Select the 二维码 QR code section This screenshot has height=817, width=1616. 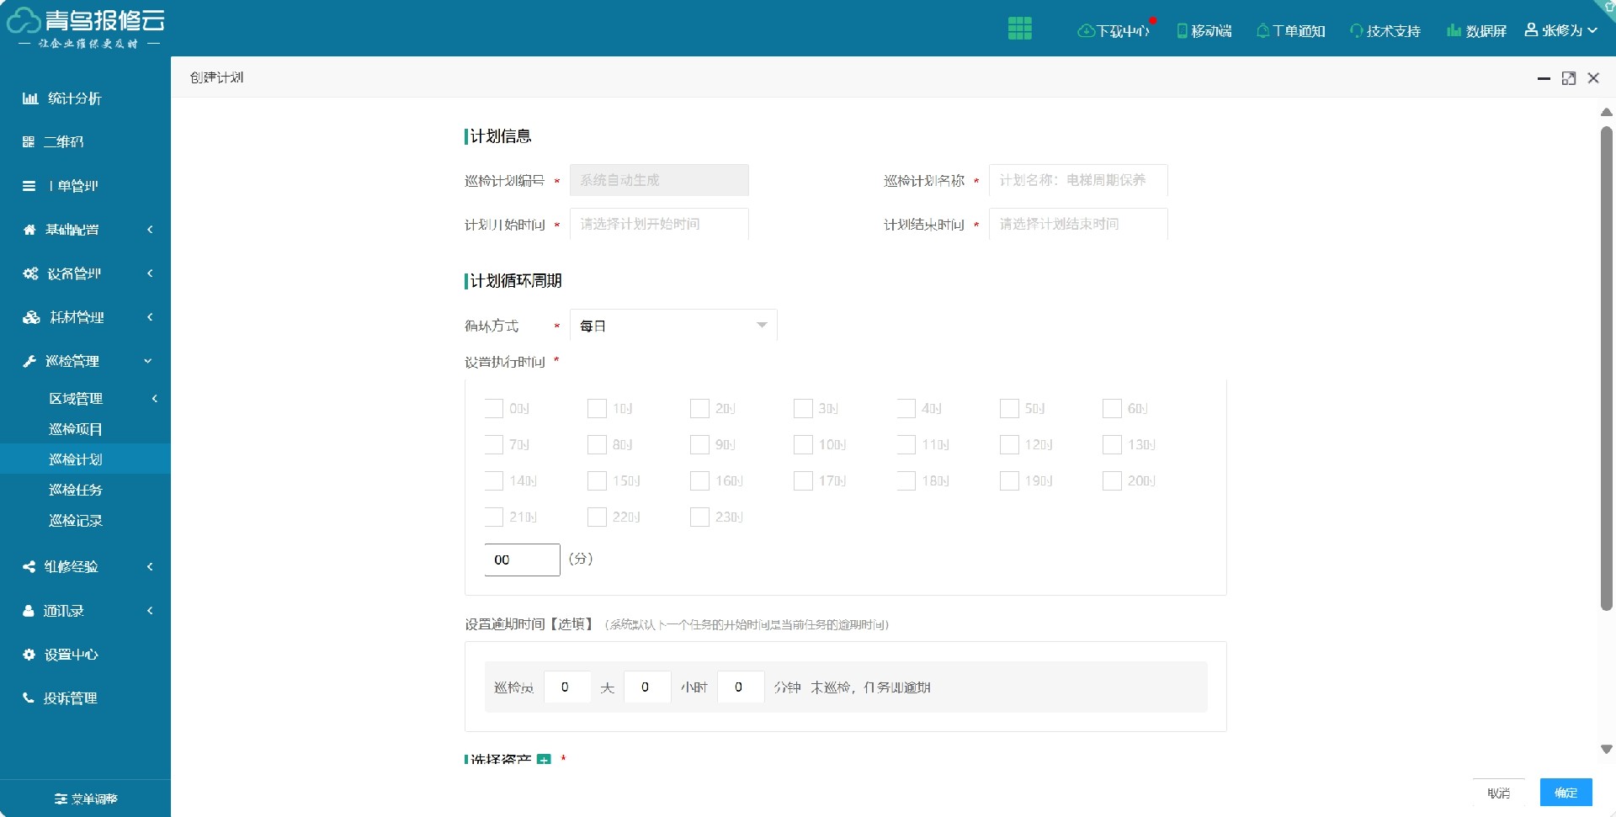65,142
